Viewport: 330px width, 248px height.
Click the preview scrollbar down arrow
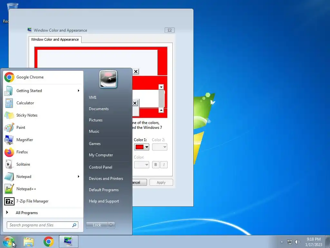(x=161, y=87)
